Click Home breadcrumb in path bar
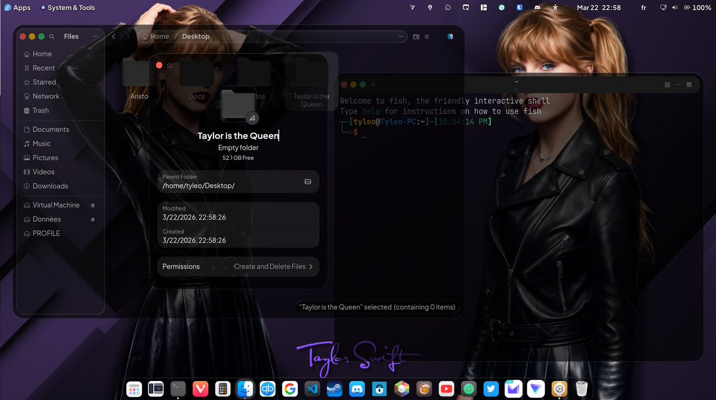716x400 pixels. tap(156, 36)
